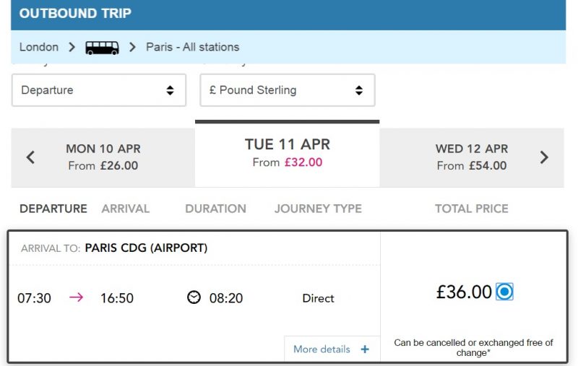Click the ARRIVAL column header
This screenshot has height=366, width=578.
coord(126,209)
